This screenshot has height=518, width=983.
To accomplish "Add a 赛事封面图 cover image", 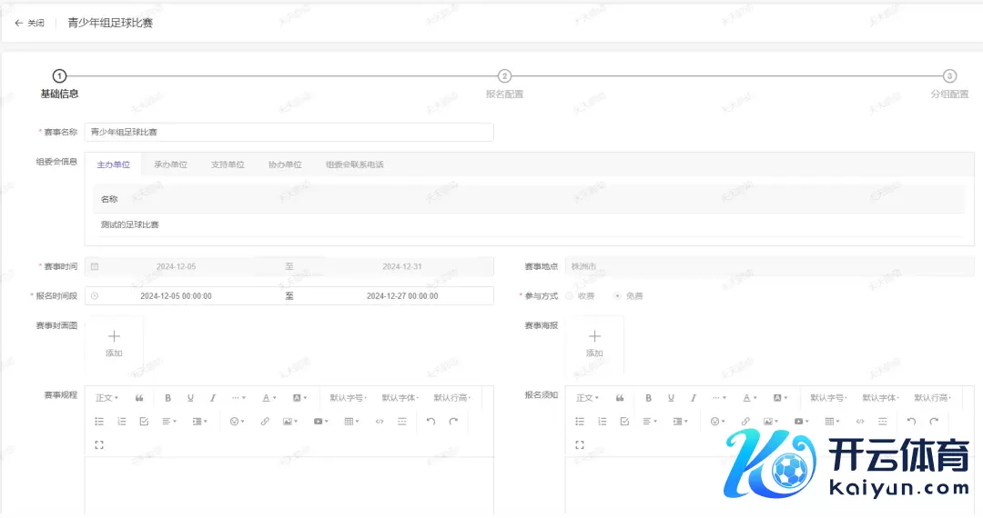I will pos(114,344).
